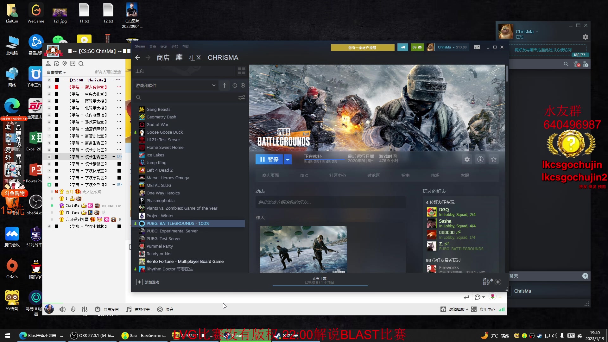Open the PUBG 讨论区 discussions link
Screen dimensions: 608x342
[373, 175]
